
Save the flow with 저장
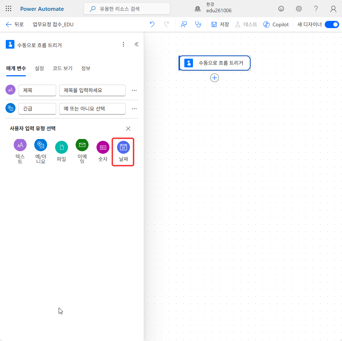[x=220, y=24]
